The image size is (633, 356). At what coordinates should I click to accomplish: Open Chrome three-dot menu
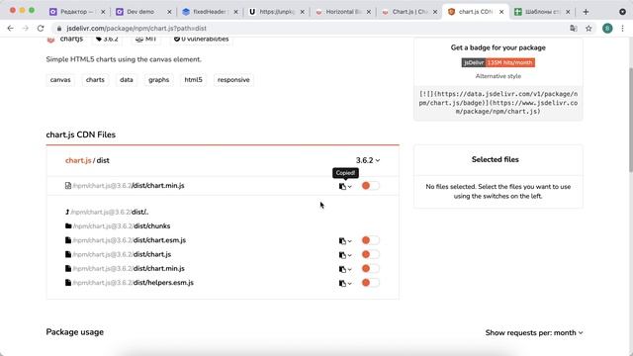(x=622, y=29)
